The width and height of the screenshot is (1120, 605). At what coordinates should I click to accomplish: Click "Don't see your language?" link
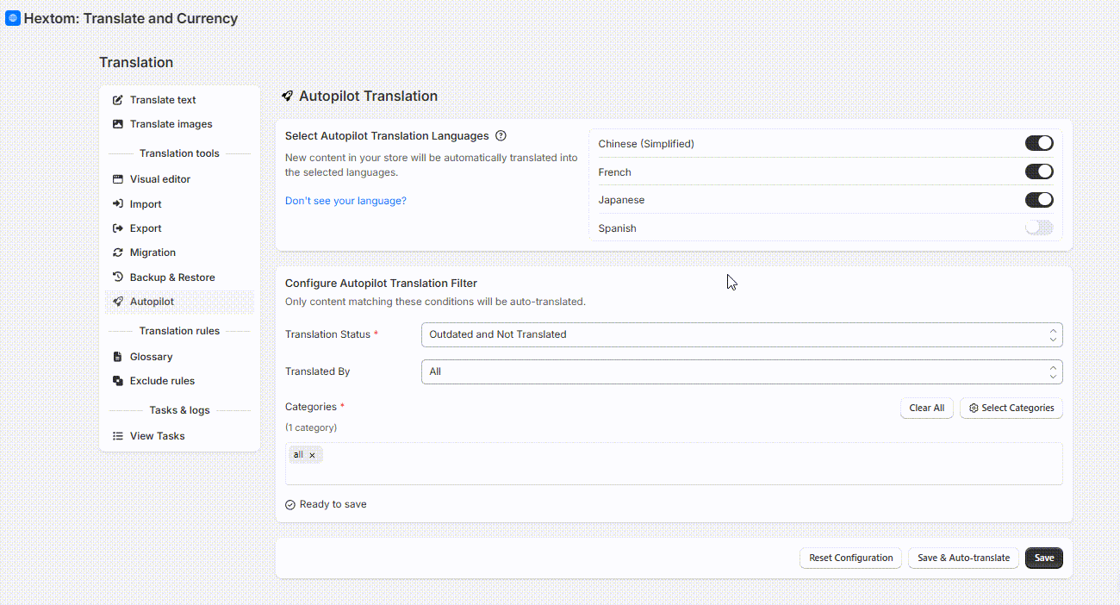click(345, 201)
